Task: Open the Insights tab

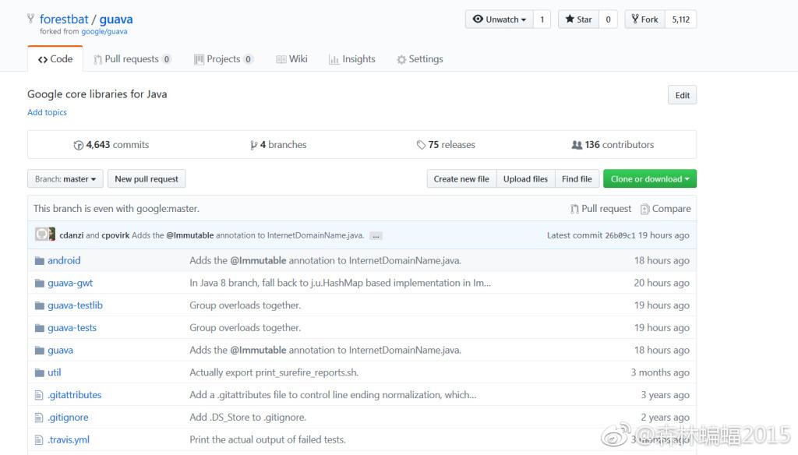Action: (351, 59)
